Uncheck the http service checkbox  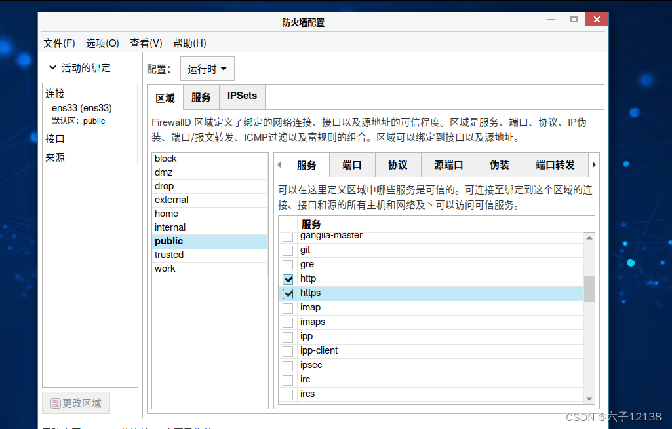pyautogui.click(x=288, y=279)
